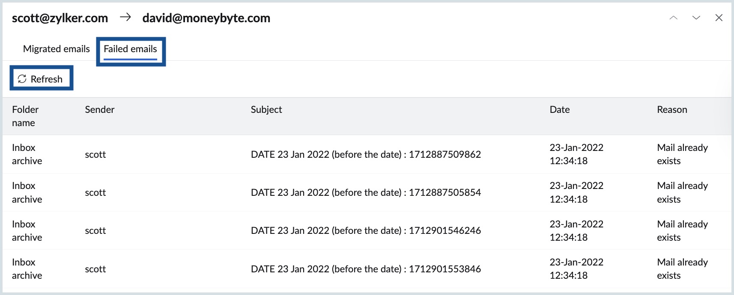Click the first row's Mail already exists reason
This screenshot has height=295, width=734.
[x=682, y=154]
